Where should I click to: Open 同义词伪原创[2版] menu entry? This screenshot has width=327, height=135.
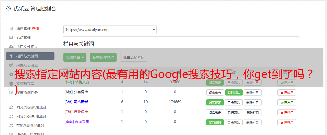point(31,116)
